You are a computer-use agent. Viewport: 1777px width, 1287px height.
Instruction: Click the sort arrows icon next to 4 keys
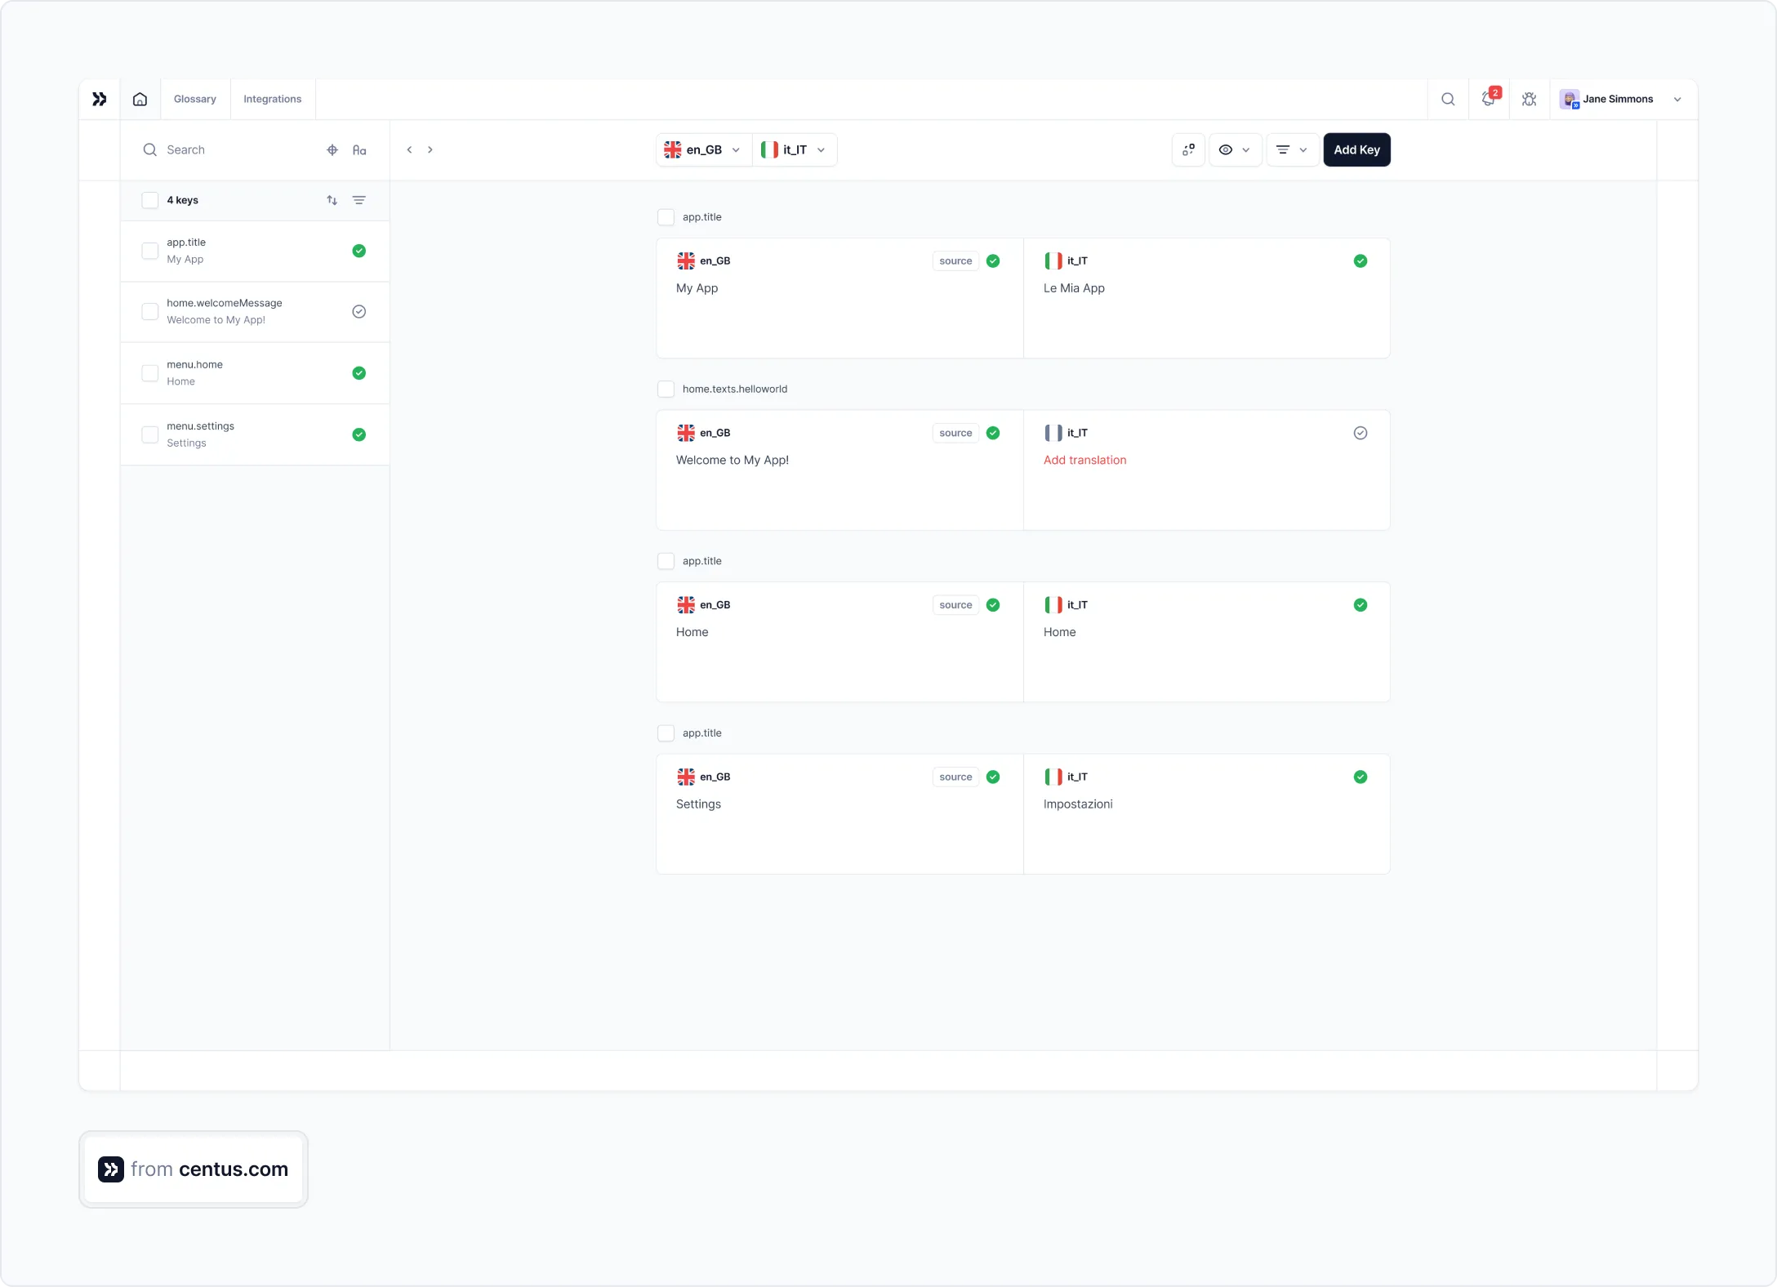tap(332, 200)
